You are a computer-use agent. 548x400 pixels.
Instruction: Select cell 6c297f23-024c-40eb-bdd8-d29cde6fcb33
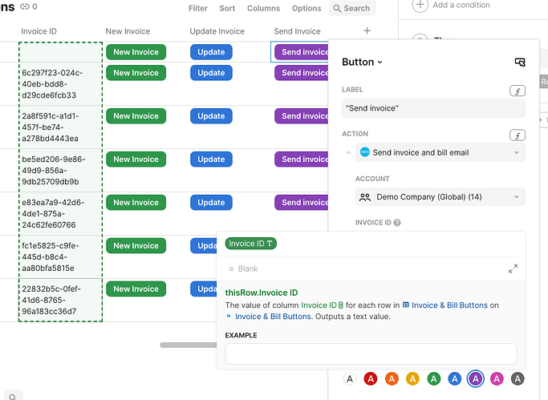pyautogui.click(x=60, y=84)
